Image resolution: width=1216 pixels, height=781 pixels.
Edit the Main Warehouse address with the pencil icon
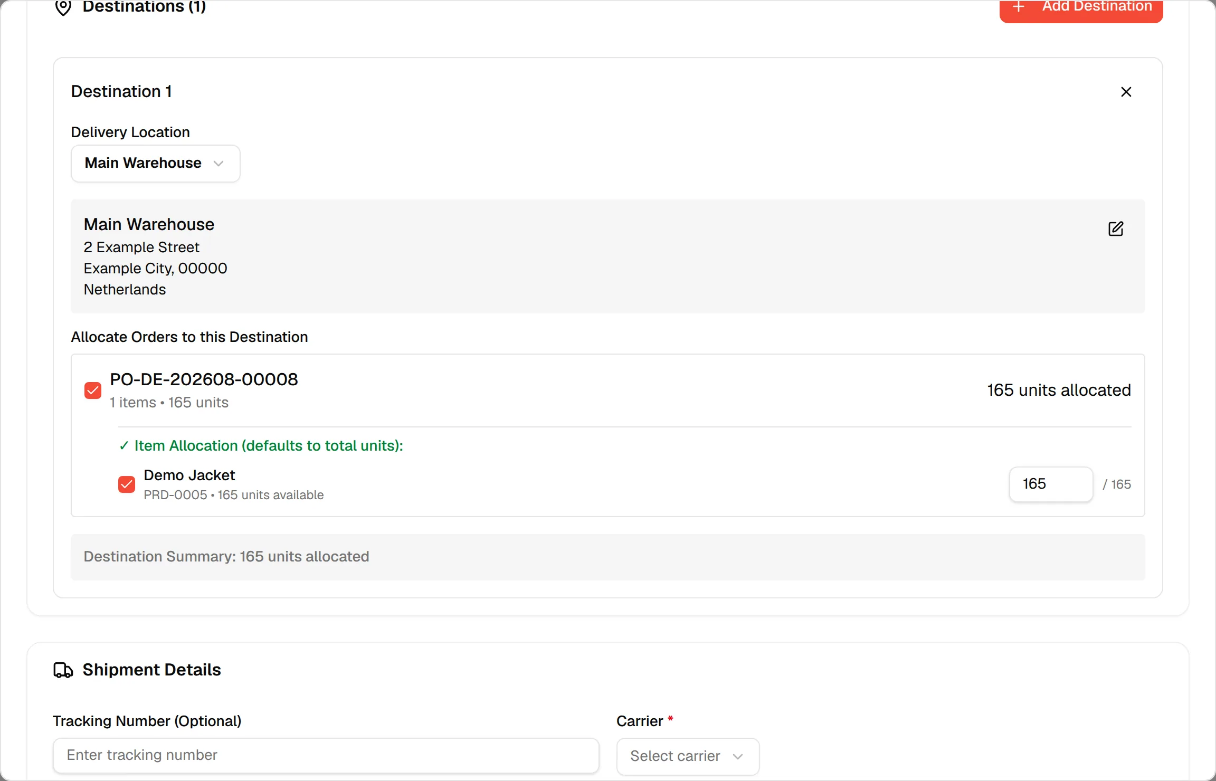pos(1116,228)
